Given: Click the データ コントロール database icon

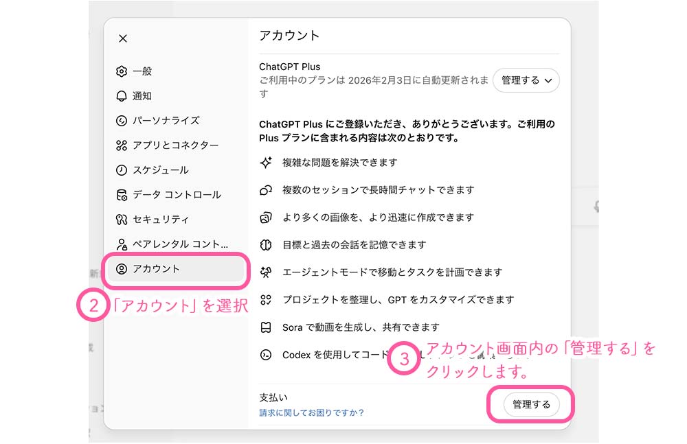Looking at the screenshot, I should (x=122, y=195).
